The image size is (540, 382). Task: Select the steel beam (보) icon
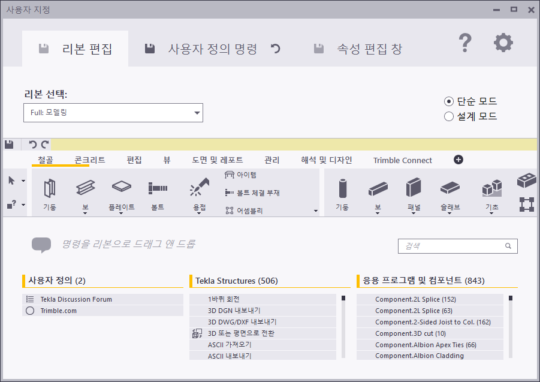pyautogui.click(x=85, y=189)
